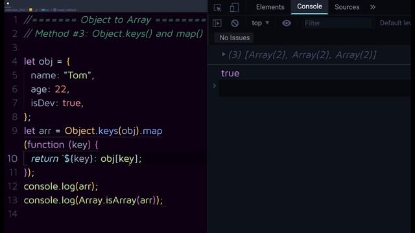The width and height of the screenshot is (415, 233).
Task: Select the line 1 comment Object to Array
Action: [x=115, y=20]
